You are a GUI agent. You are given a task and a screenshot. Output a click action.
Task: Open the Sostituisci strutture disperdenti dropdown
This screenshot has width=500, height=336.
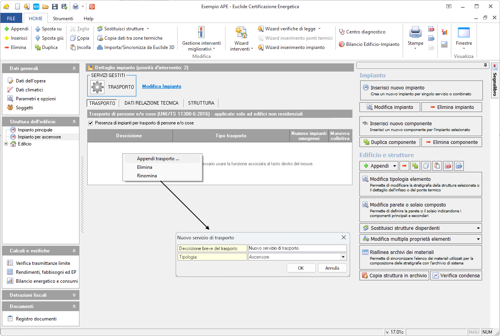[478, 228]
